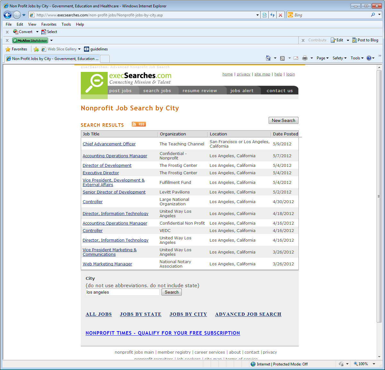
Task: Click the Home icon in command bar
Action: coord(268,58)
